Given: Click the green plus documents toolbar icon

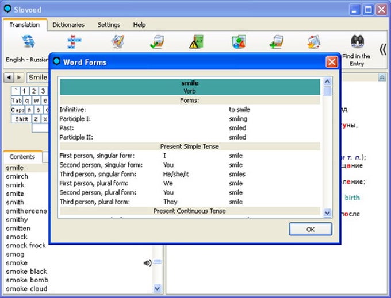Looking at the screenshot, I should 277,42.
